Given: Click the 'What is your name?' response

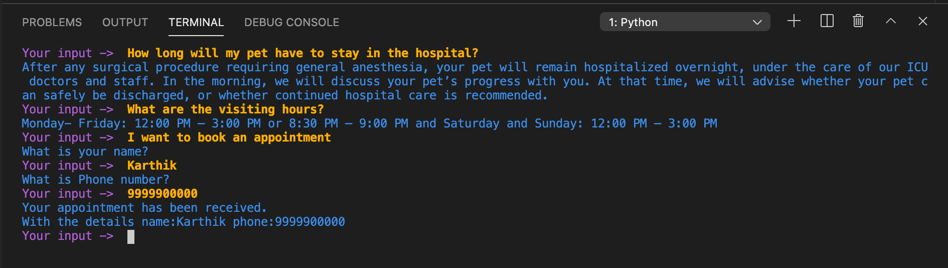Looking at the screenshot, I should [85, 152].
